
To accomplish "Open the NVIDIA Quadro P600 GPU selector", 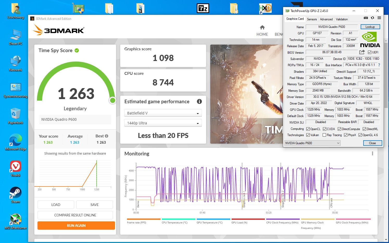I will [312, 143].
